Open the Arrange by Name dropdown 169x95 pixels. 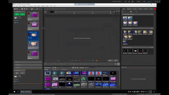click(x=90, y=68)
